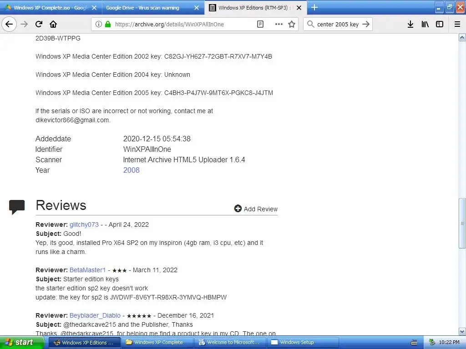
Task: Open reviewer Beyblader_Diablo profile
Action: tap(95, 315)
